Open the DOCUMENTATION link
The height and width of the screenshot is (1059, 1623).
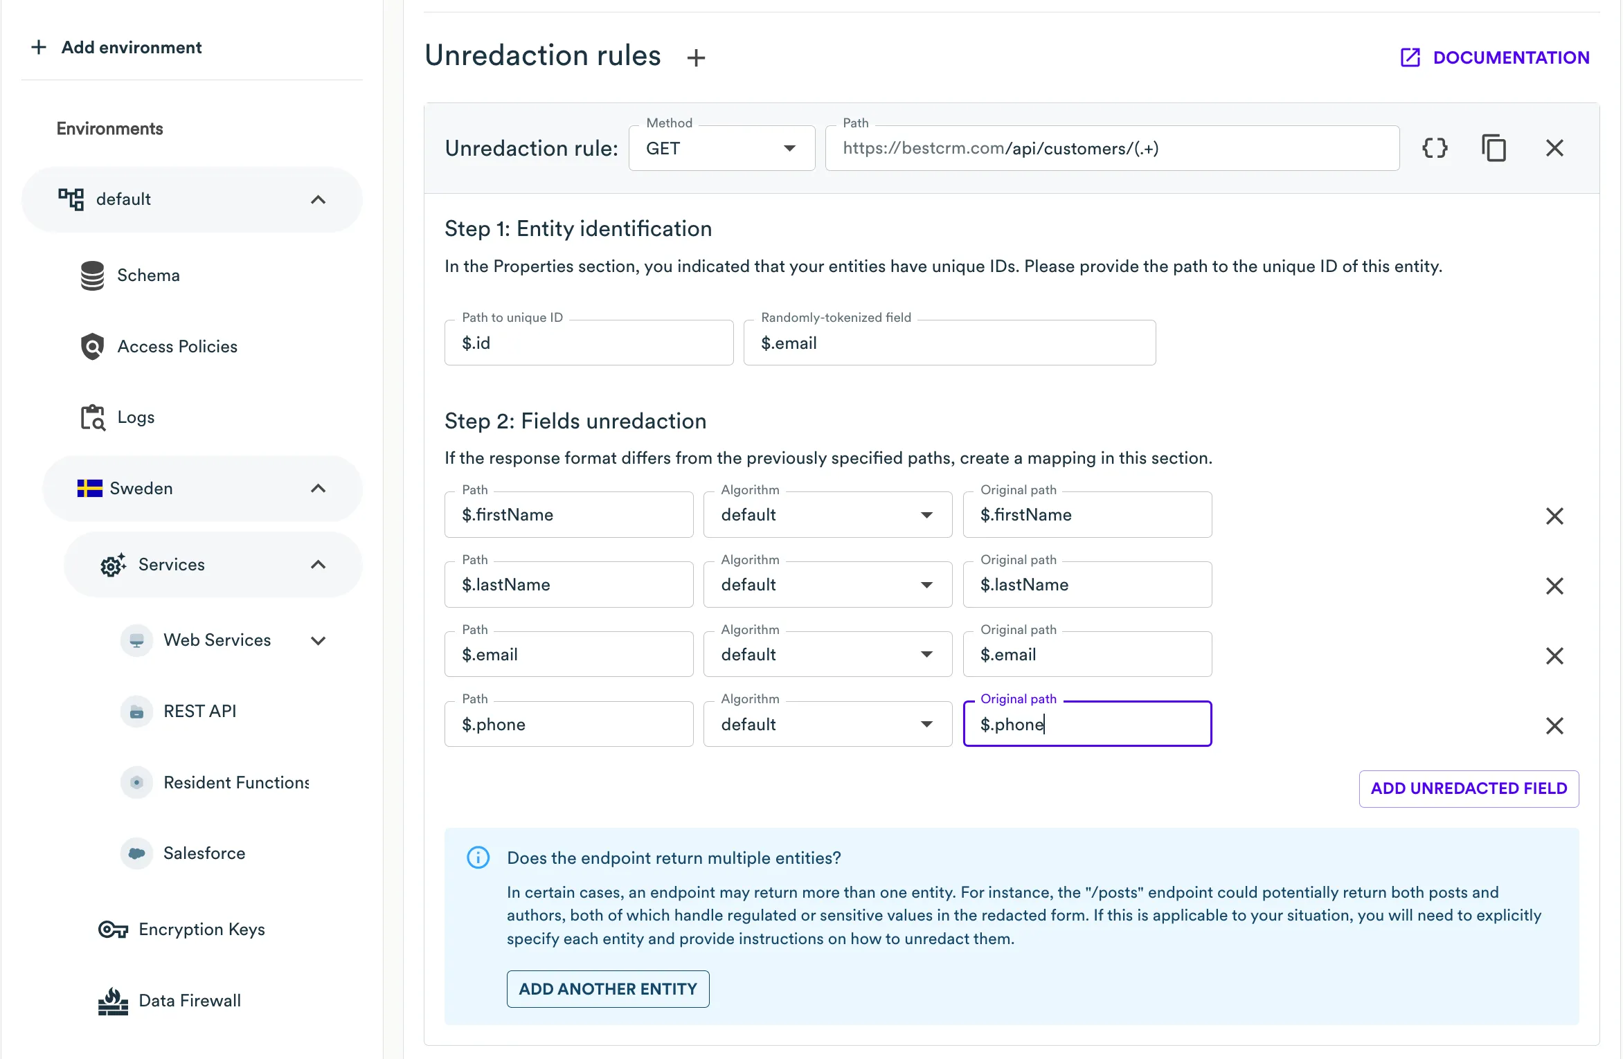[1495, 57]
